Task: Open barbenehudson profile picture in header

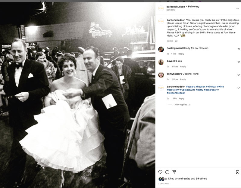Action: pos(161,8)
